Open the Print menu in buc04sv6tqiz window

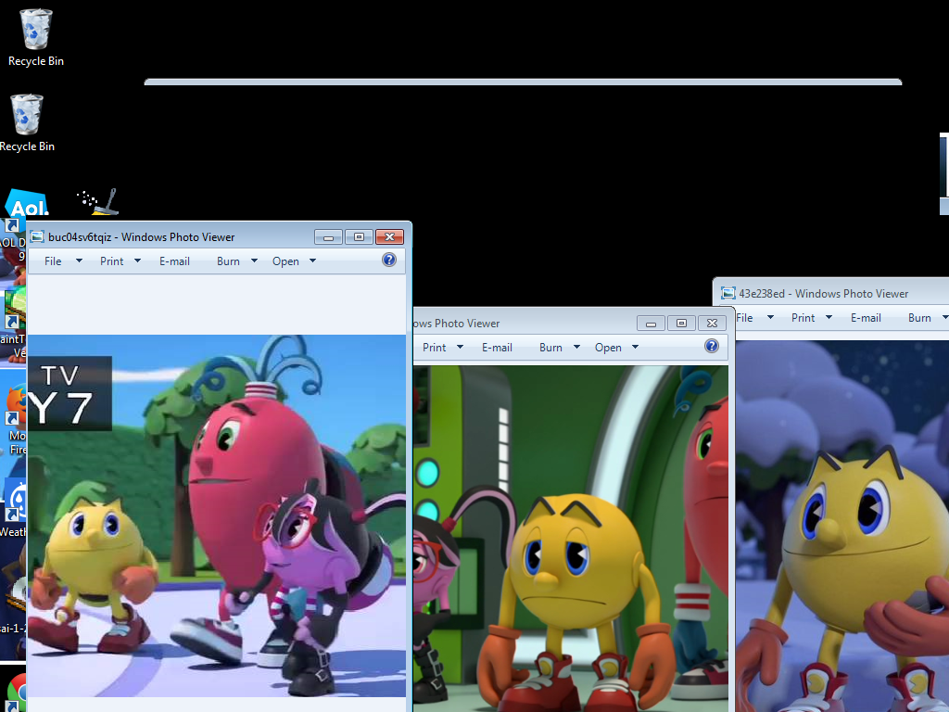112,261
